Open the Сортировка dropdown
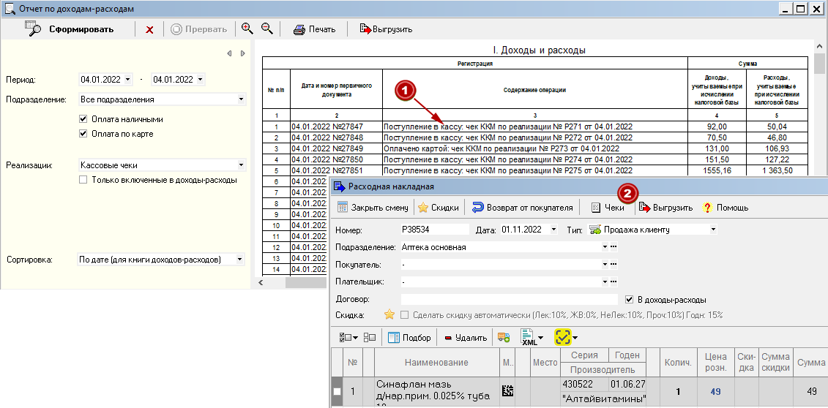The image size is (828, 408). point(240,260)
